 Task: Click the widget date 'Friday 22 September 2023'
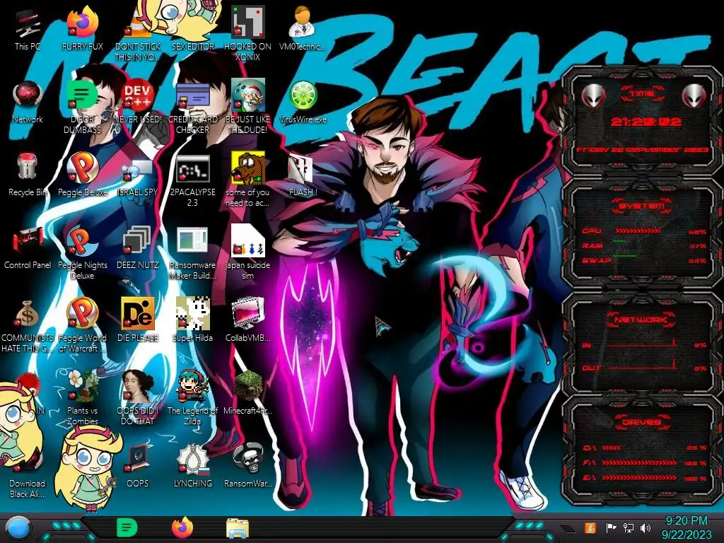[642, 150]
